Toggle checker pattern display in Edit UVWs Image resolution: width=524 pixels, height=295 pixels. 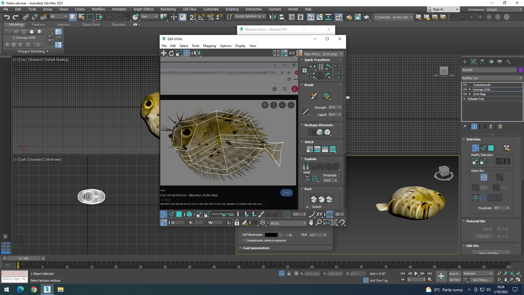coord(284,53)
